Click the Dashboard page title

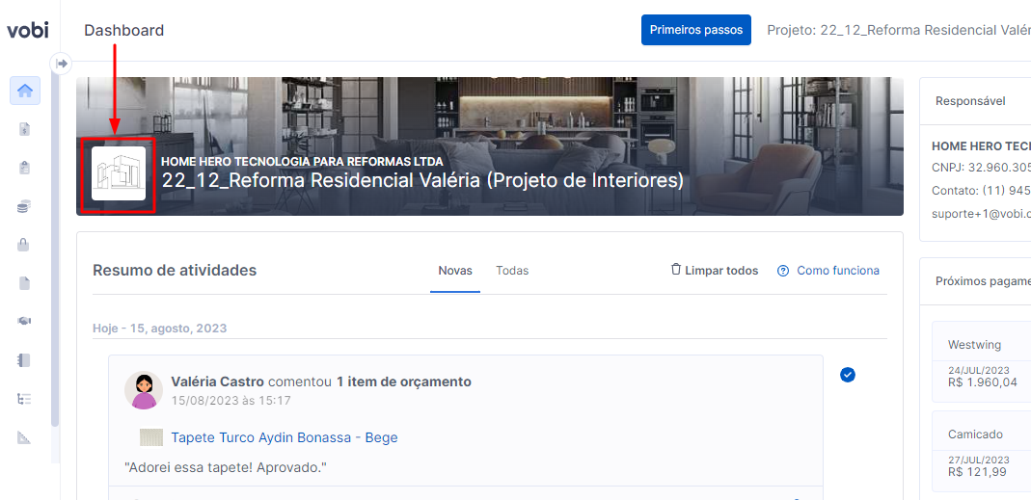point(124,30)
